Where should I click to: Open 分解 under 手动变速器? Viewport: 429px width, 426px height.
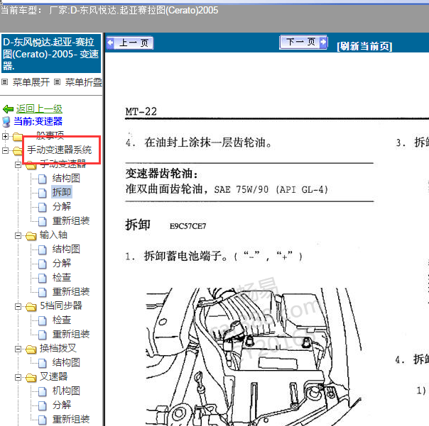(x=62, y=206)
